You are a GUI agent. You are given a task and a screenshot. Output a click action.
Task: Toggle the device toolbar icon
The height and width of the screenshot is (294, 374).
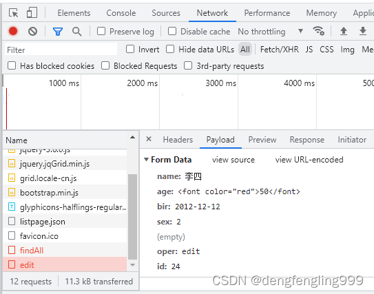(x=32, y=12)
